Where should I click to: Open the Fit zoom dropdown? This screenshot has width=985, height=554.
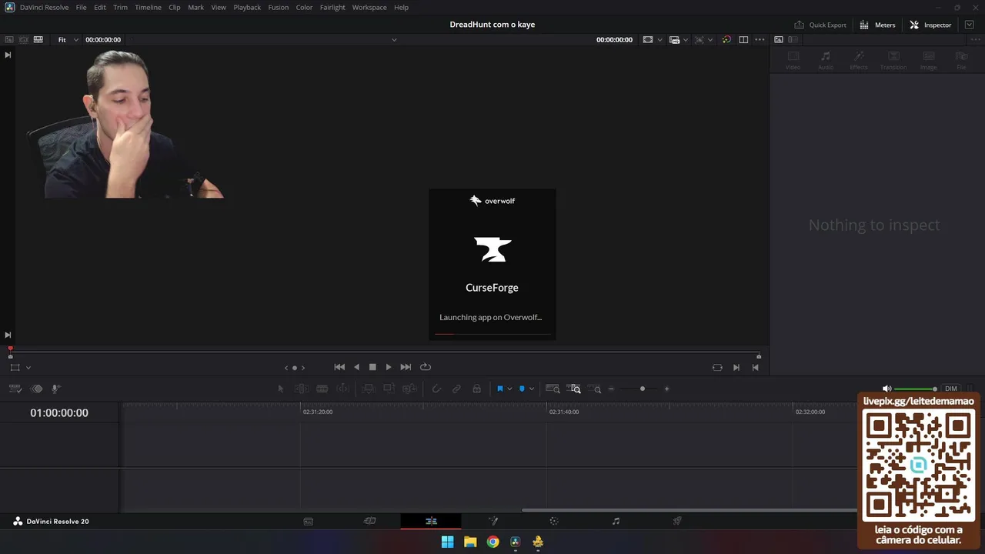coord(68,39)
